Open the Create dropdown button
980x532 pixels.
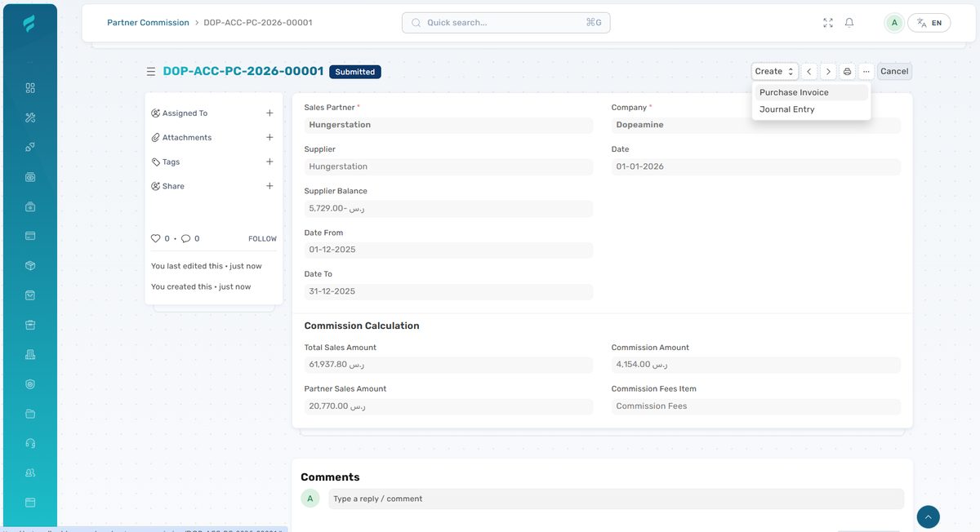click(x=774, y=72)
